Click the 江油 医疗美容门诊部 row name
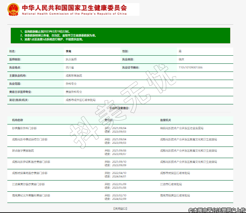This screenshot has width=246, height=213. 29,184
